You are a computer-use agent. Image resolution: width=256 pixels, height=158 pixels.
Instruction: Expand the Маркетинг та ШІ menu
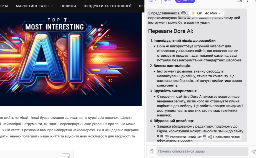coord(34,6)
